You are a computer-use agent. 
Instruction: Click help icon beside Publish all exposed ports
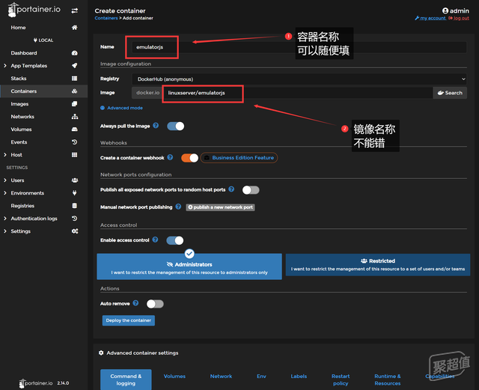click(231, 189)
